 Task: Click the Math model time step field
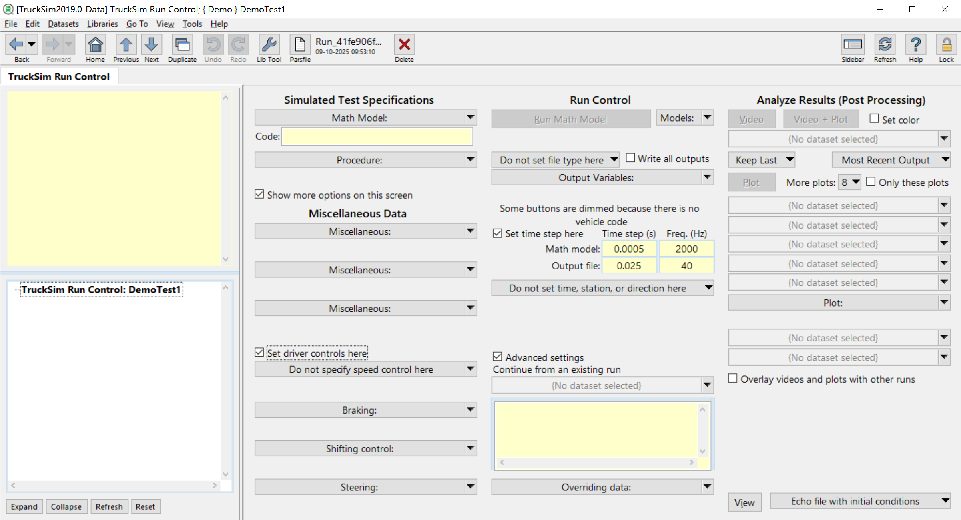[629, 249]
